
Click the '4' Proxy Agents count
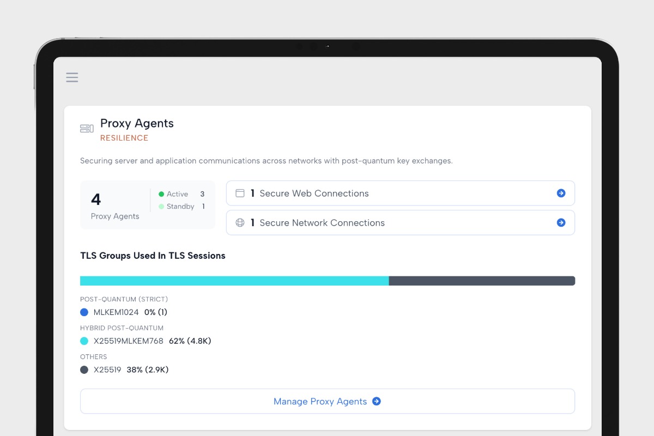pos(96,199)
